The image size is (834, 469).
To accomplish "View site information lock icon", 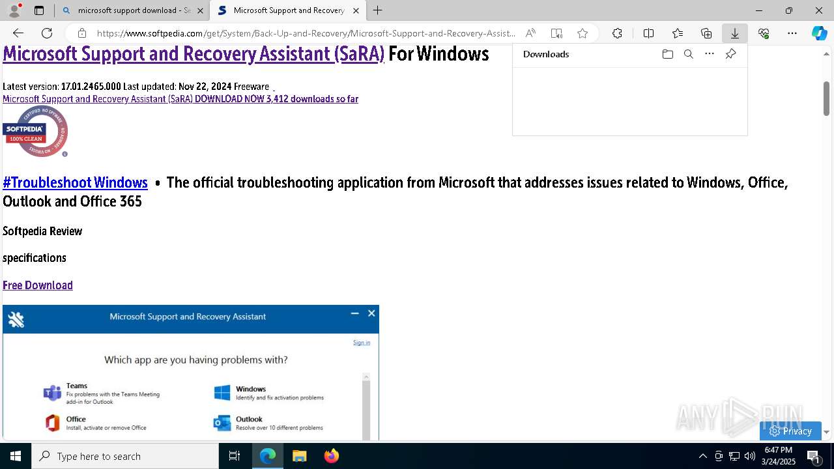I will coord(82,33).
